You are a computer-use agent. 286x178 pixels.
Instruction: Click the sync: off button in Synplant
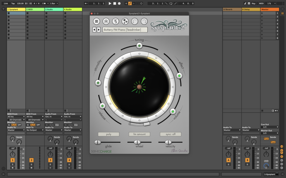point(170,134)
